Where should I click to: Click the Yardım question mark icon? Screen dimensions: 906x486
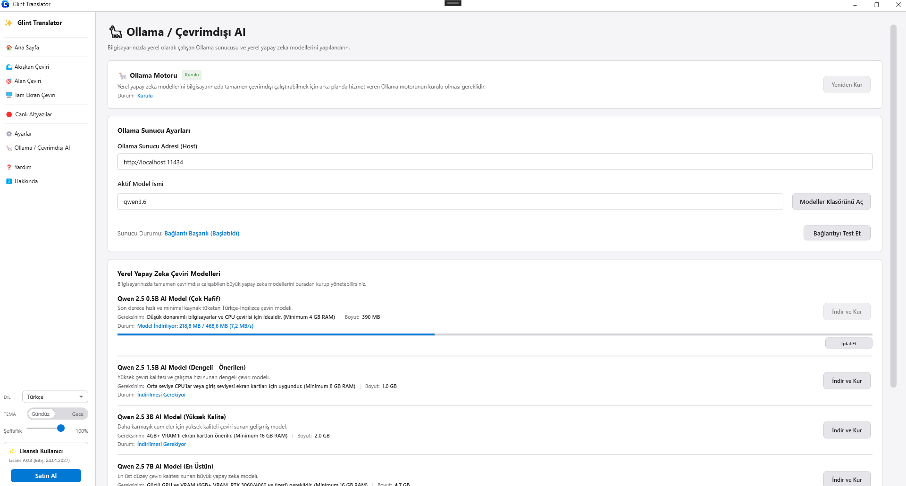pos(9,167)
